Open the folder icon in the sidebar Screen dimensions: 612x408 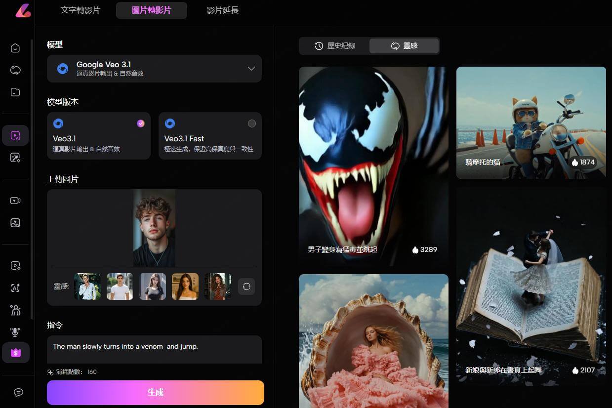tap(15, 92)
